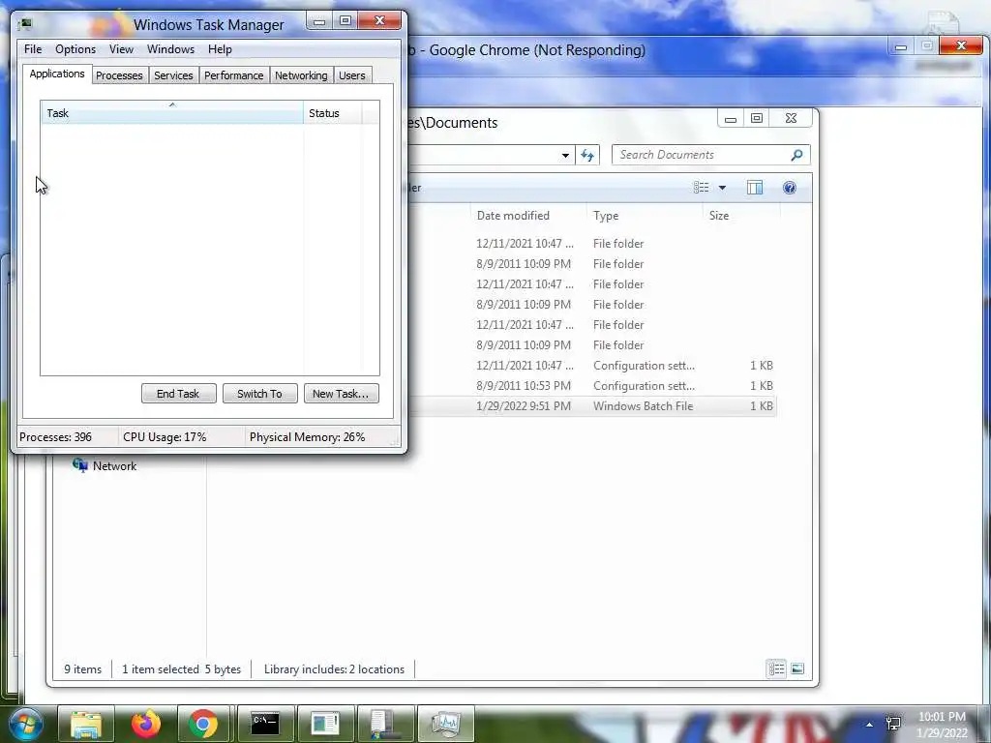991x743 pixels.
Task: Show hidden system tray icons
Action: tap(870, 725)
